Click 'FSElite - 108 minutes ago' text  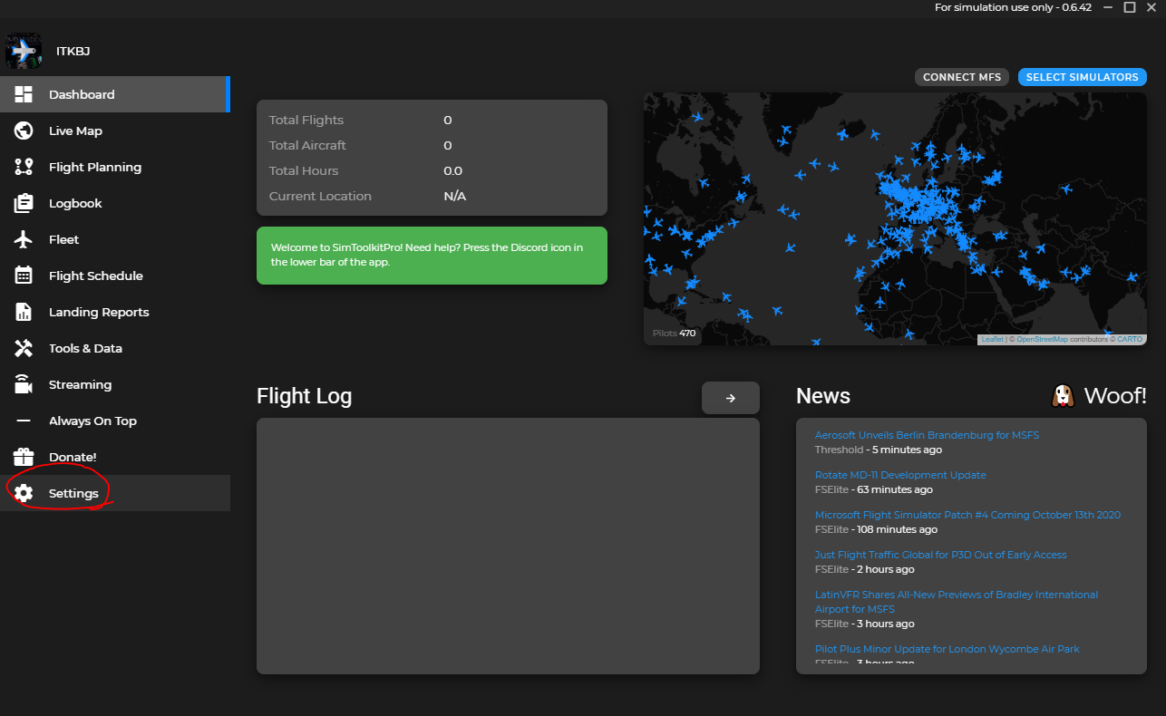pyautogui.click(x=876, y=529)
